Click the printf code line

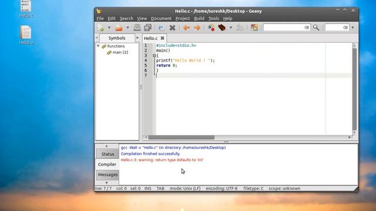coord(186,60)
